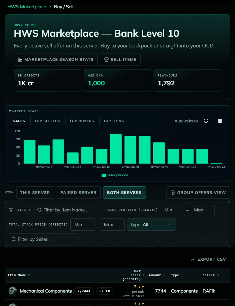Click the download icon in Export CSV
The image size is (235, 306).
(x=193, y=259)
